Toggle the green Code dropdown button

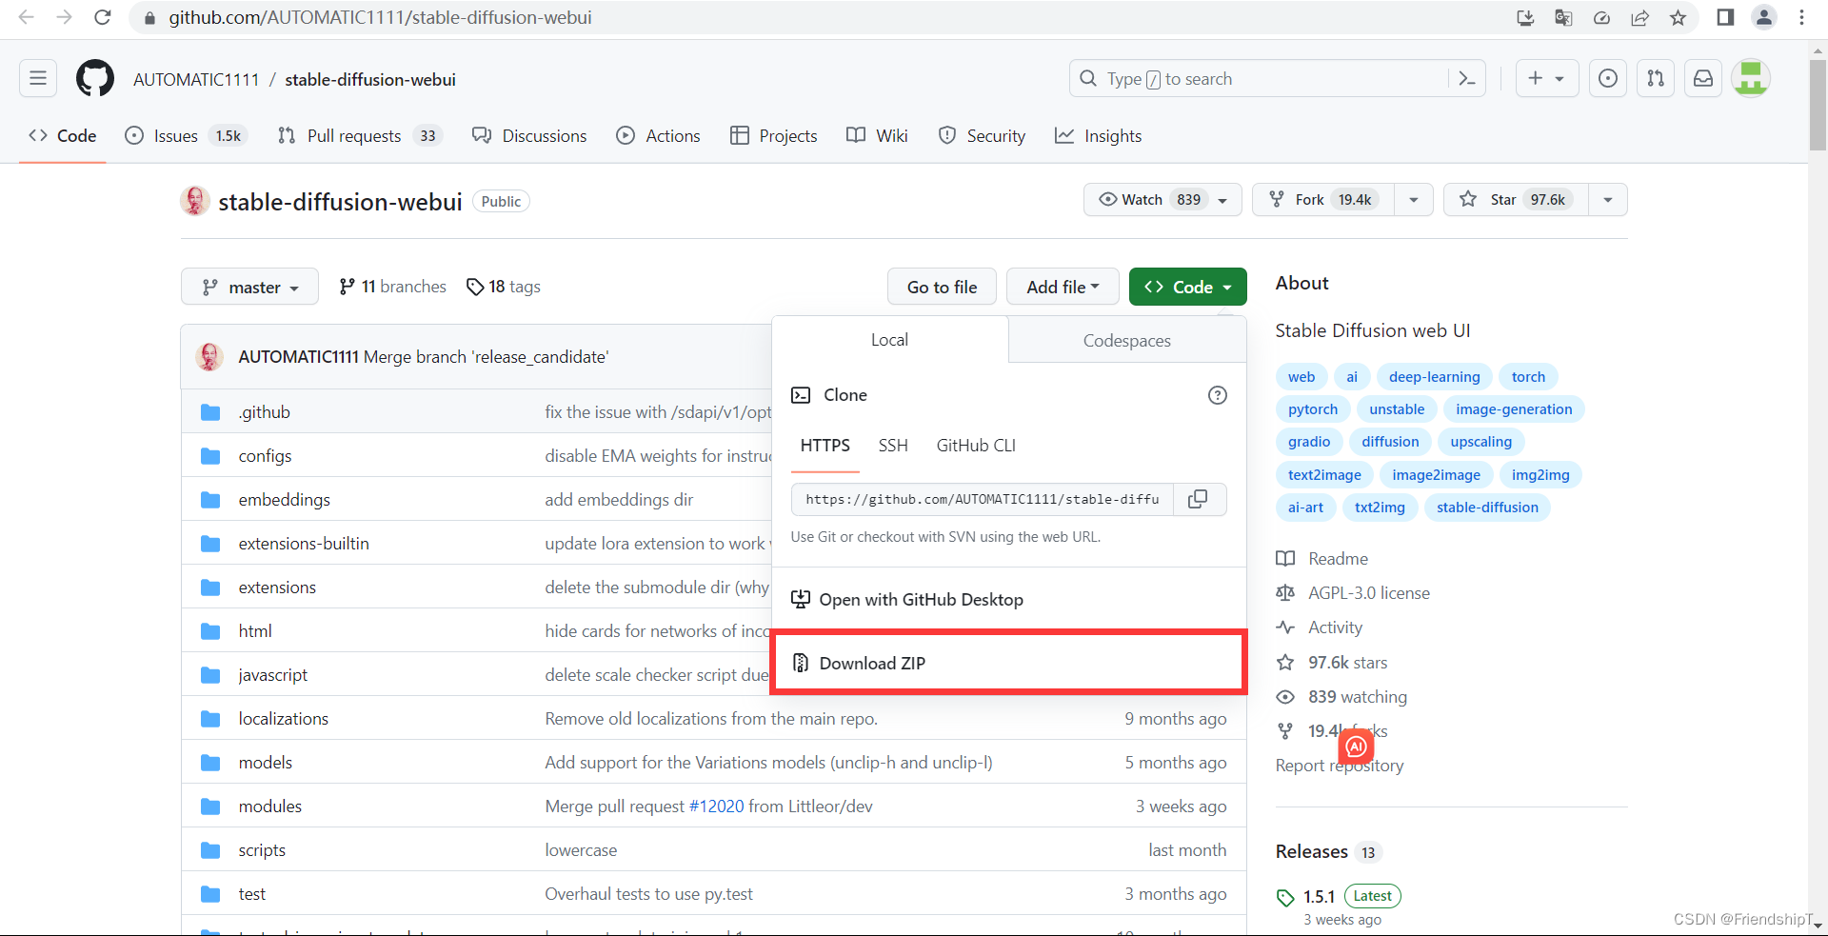(x=1187, y=287)
